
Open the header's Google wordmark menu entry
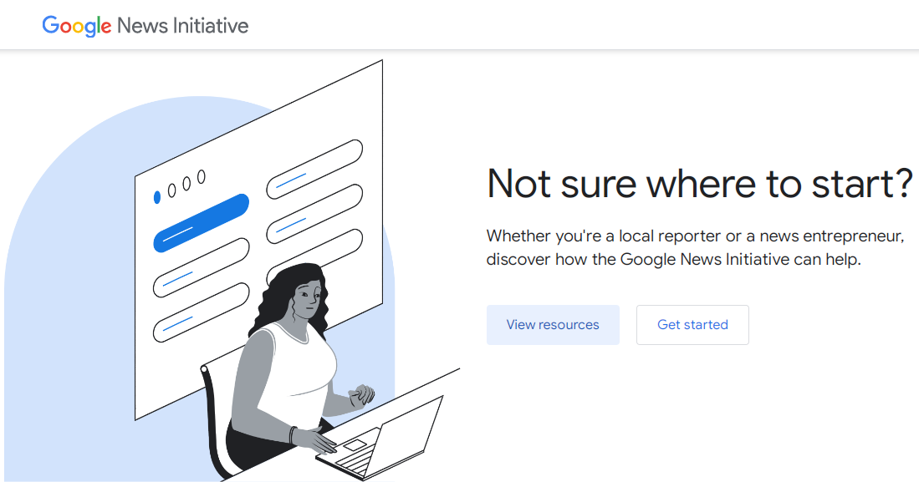(76, 25)
